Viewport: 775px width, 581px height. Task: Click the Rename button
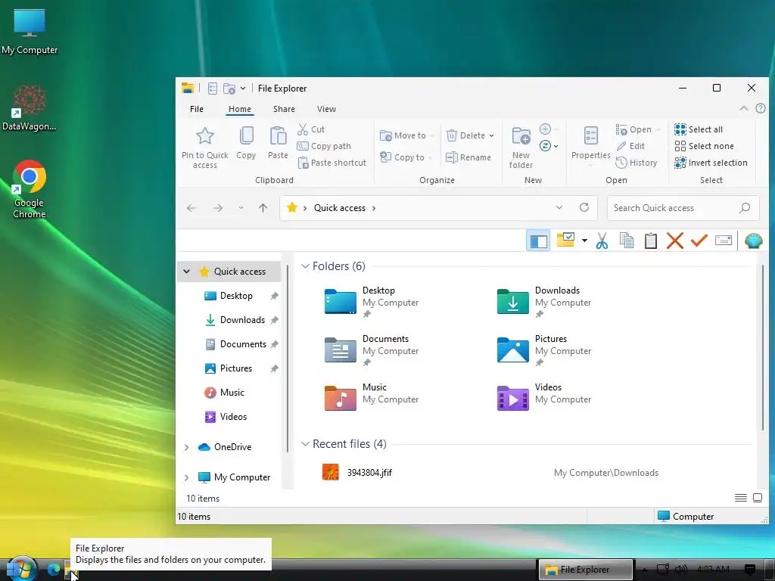click(468, 157)
